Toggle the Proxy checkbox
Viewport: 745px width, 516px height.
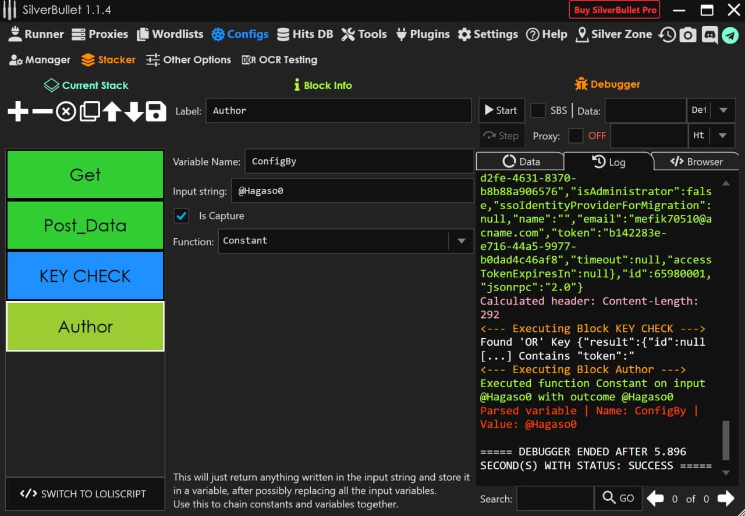click(x=576, y=136)
